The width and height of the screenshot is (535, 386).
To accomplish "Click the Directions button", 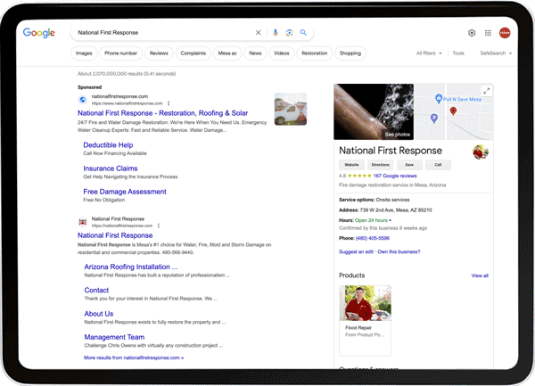I will (381, 165).
